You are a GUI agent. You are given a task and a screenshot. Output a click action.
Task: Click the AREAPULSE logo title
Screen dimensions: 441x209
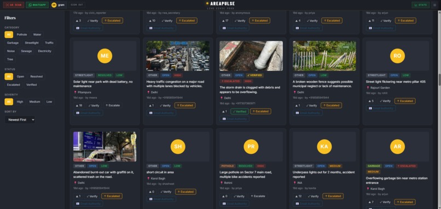[222, 4]
